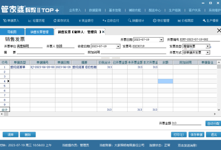Click the 单据类型 column header
The image size is (221, 150).
(20, 63)
